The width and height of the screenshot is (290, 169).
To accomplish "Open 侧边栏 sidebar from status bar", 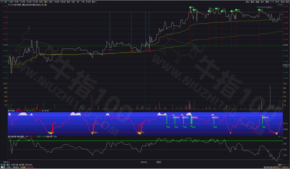I will point(285,167).
